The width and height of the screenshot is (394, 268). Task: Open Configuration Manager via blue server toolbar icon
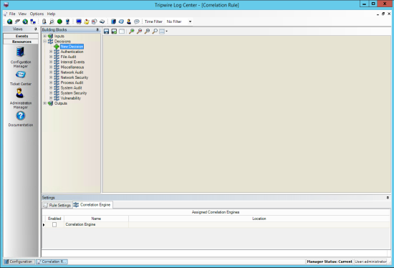[113, 21]
